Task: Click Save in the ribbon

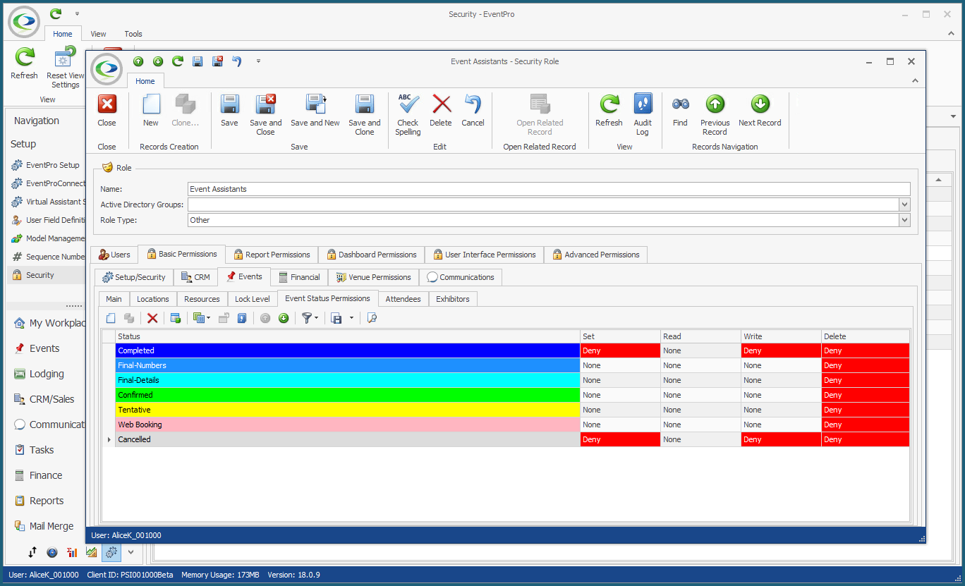Action: click(229, 111)
